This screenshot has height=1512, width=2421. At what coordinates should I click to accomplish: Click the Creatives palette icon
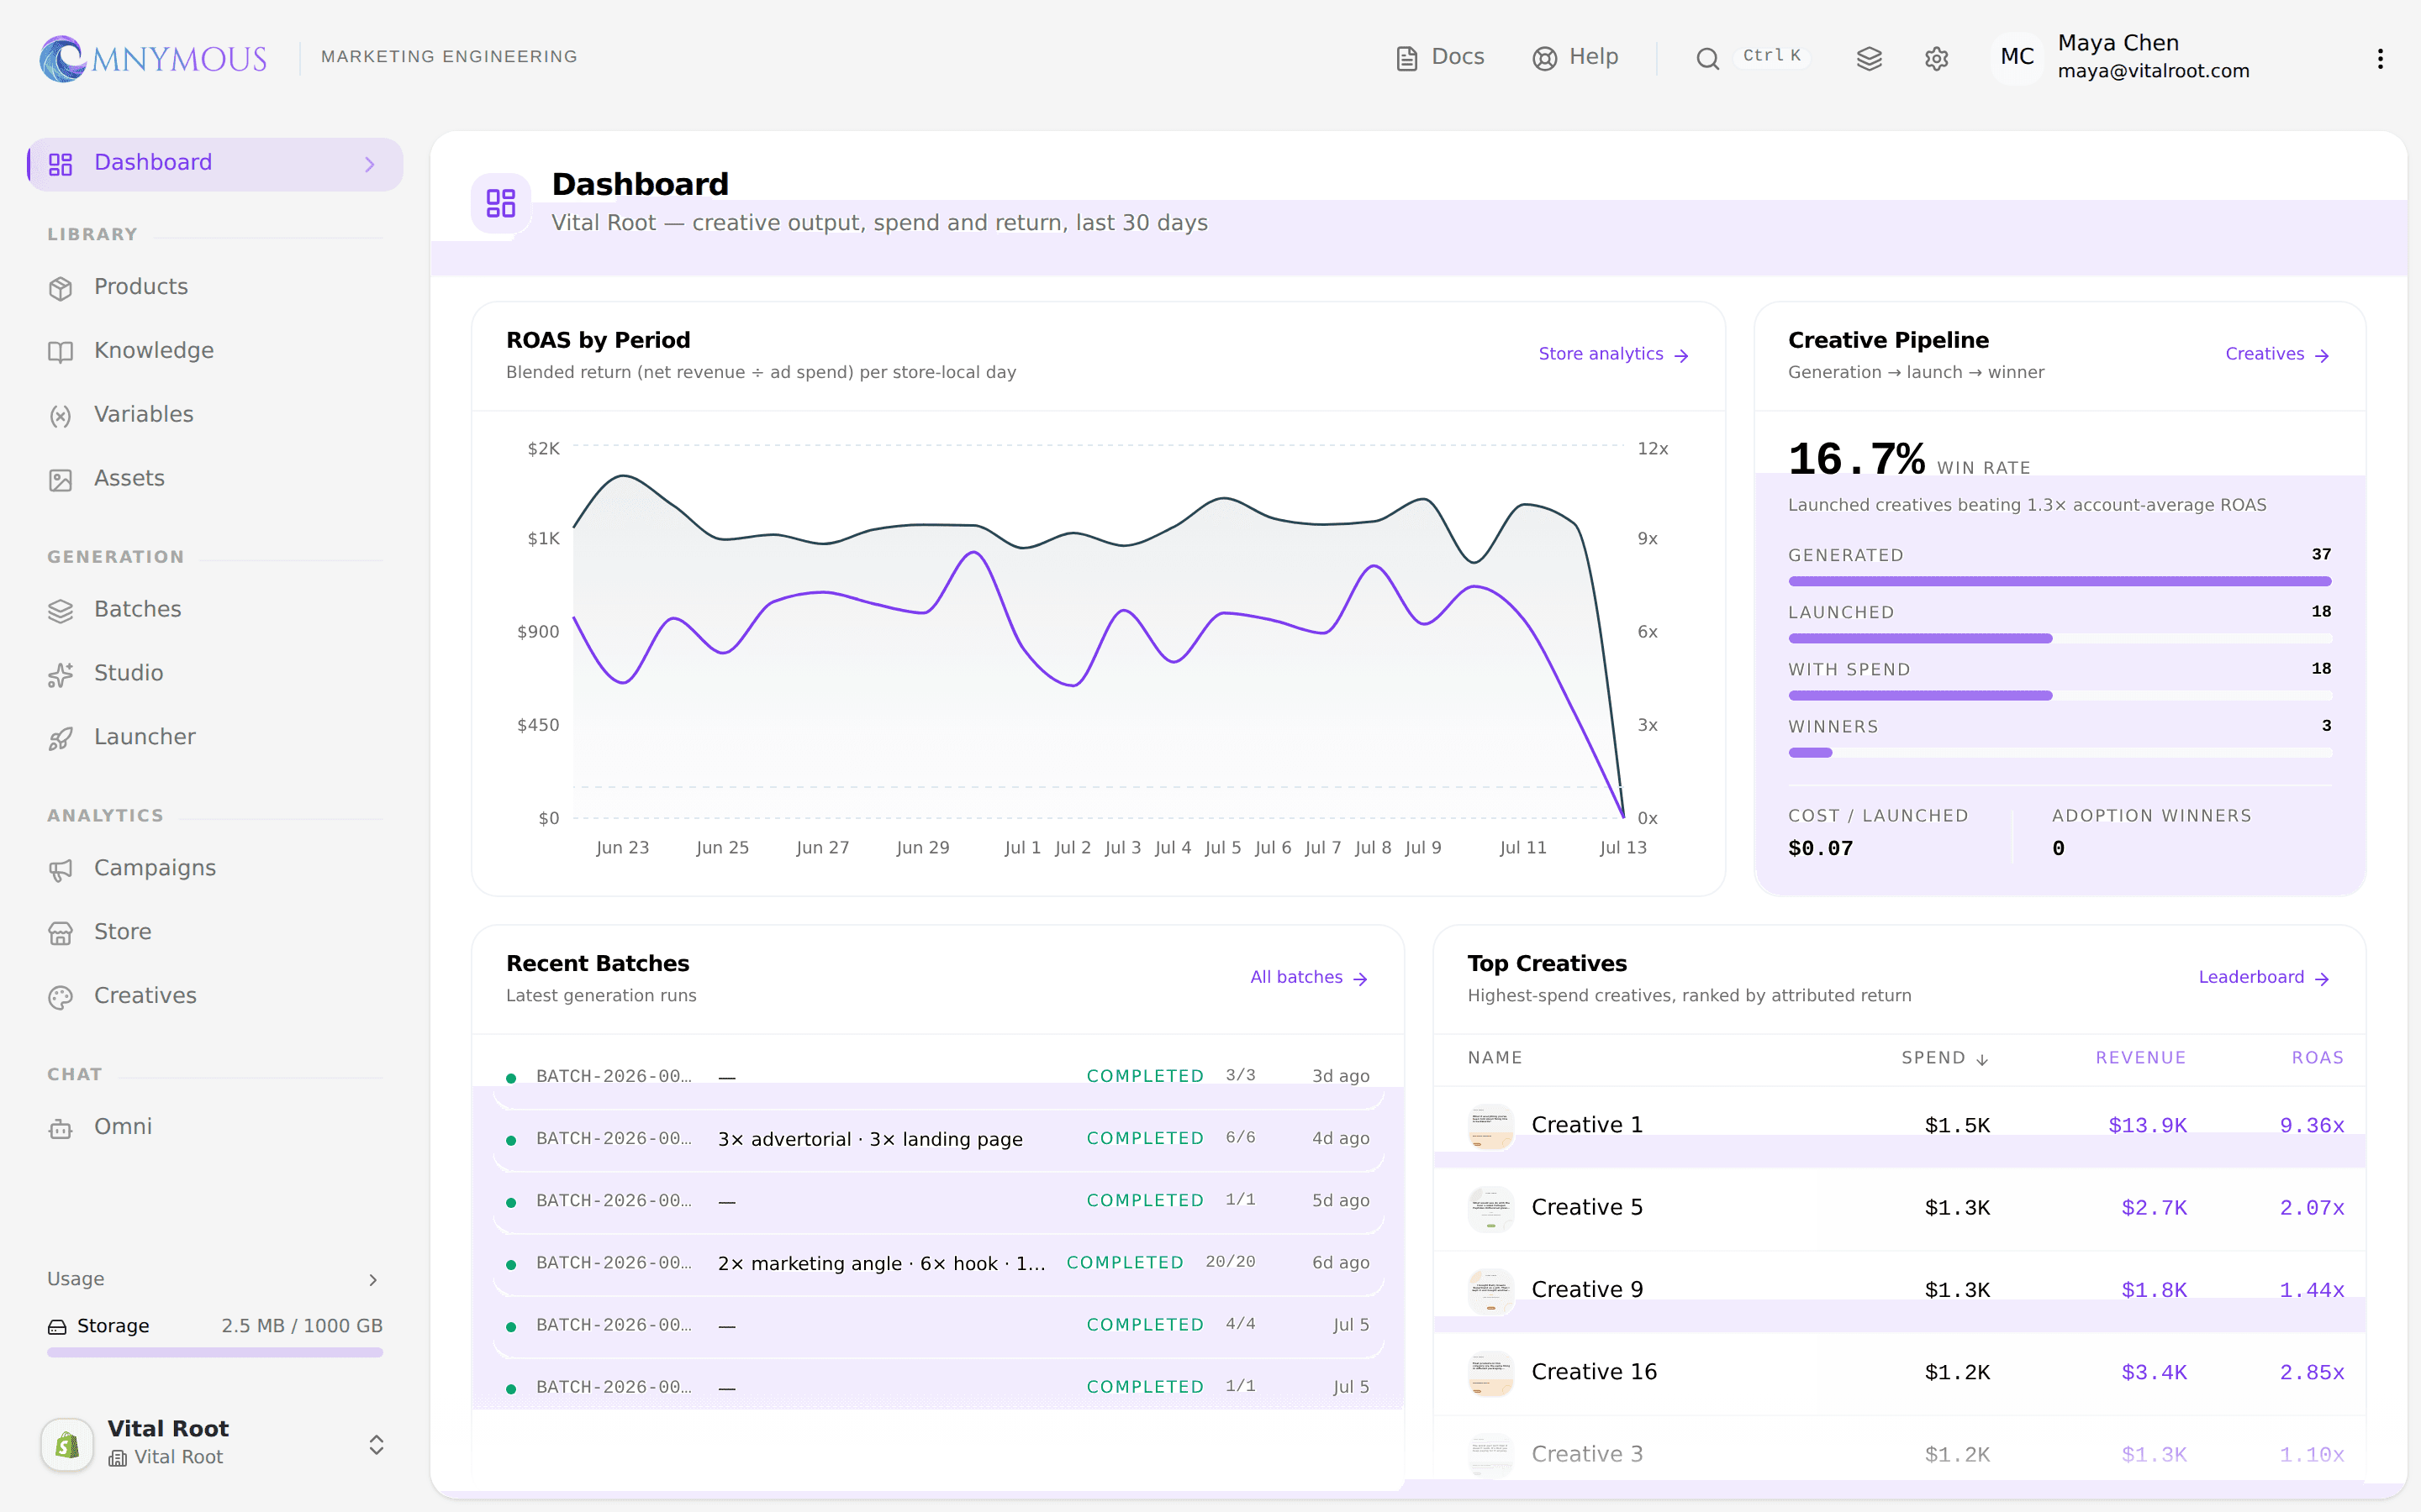click(61, 997)
